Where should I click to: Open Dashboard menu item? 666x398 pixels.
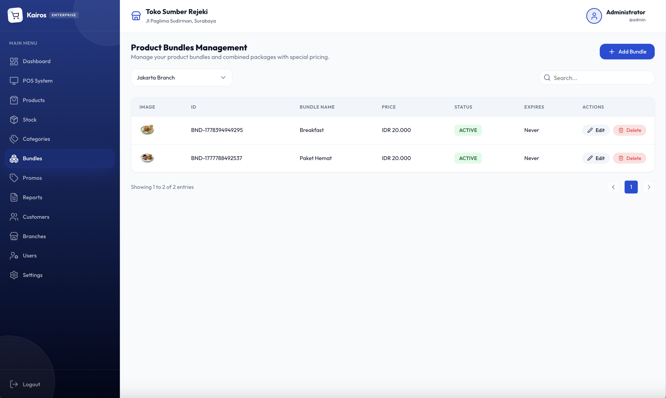click(60, 61)
